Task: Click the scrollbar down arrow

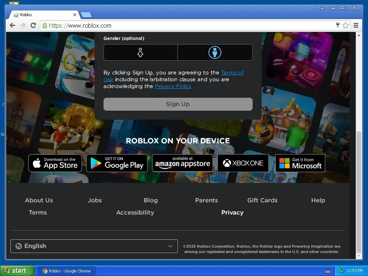Action: point(359,256)
